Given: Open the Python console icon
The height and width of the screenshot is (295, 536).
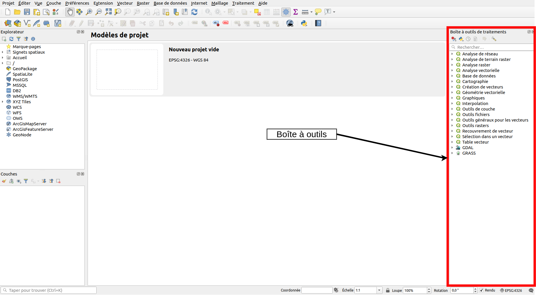Looking at the screenshot, I should (x=304, y=23).
